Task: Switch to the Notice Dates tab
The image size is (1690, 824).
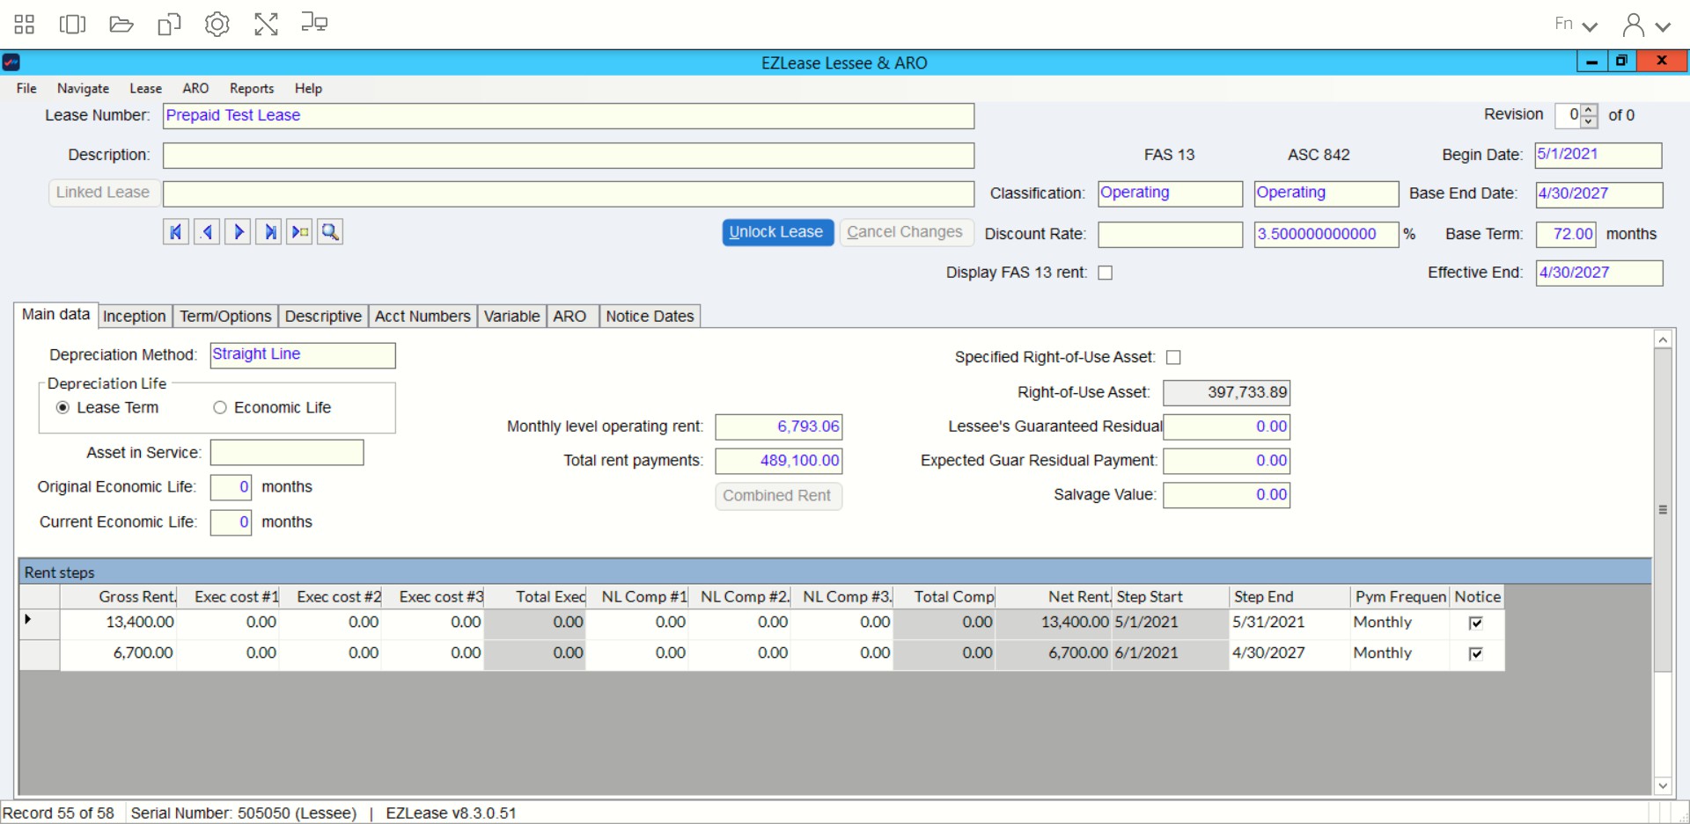Action: tap(650, 317)
